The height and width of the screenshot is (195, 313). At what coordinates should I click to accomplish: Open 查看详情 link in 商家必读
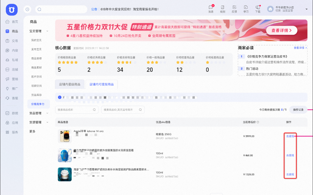[300, 48]
